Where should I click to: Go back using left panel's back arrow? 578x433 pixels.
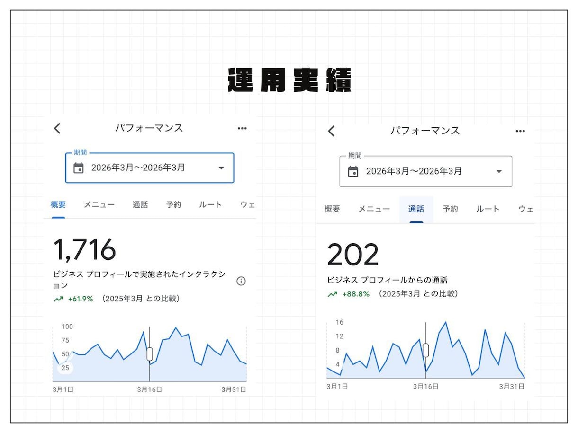pyautogui.click(x=57, y=128)
